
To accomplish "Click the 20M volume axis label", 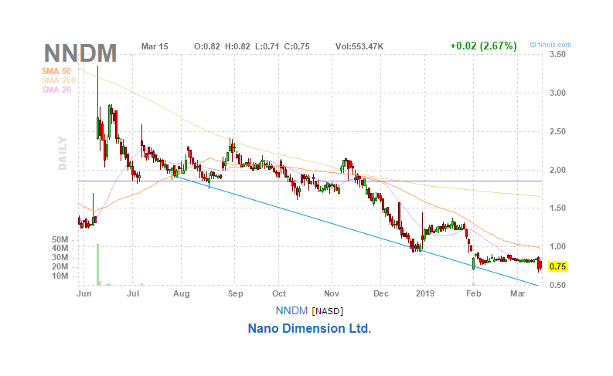I will tap(60, 267).
